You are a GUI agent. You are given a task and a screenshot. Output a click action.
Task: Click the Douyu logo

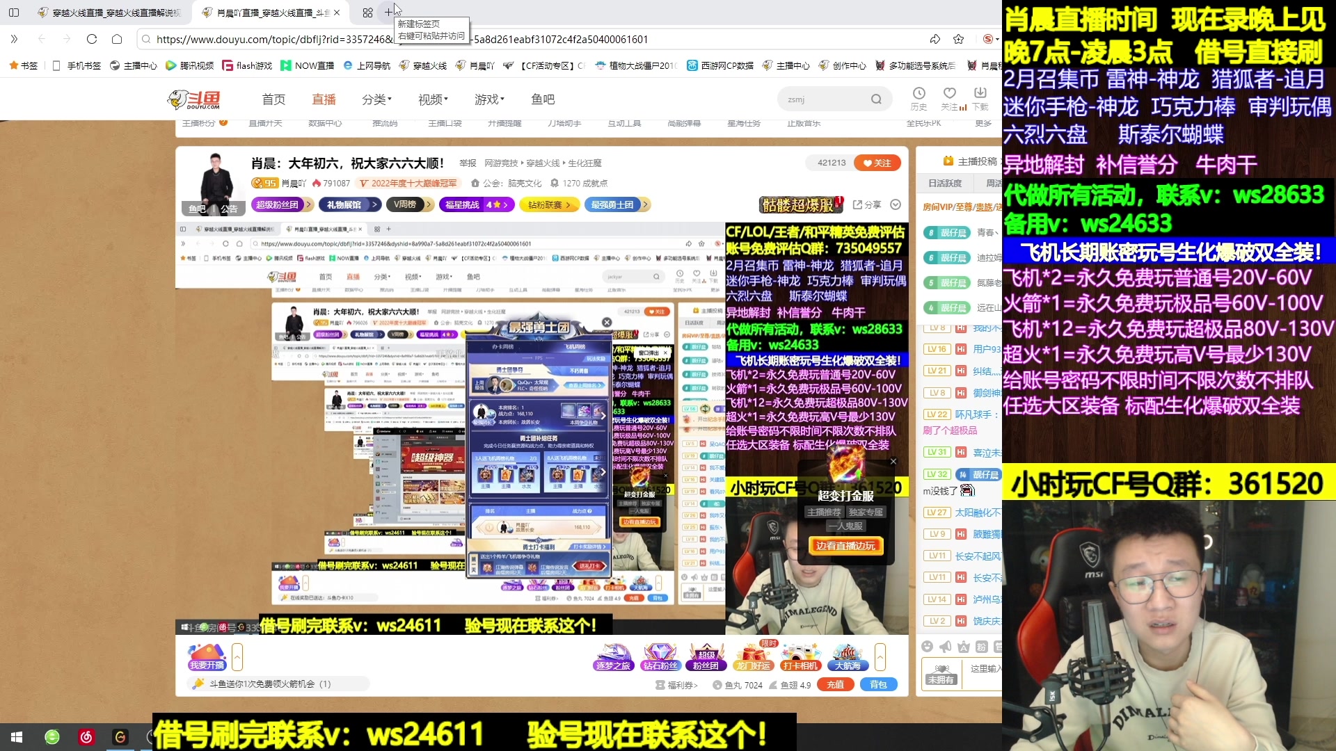194,100
